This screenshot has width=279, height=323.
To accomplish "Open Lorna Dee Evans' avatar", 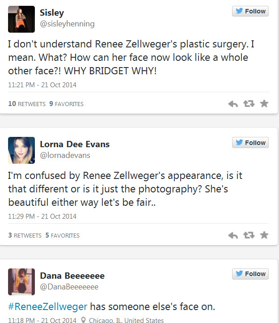I will tap(21, 150).
